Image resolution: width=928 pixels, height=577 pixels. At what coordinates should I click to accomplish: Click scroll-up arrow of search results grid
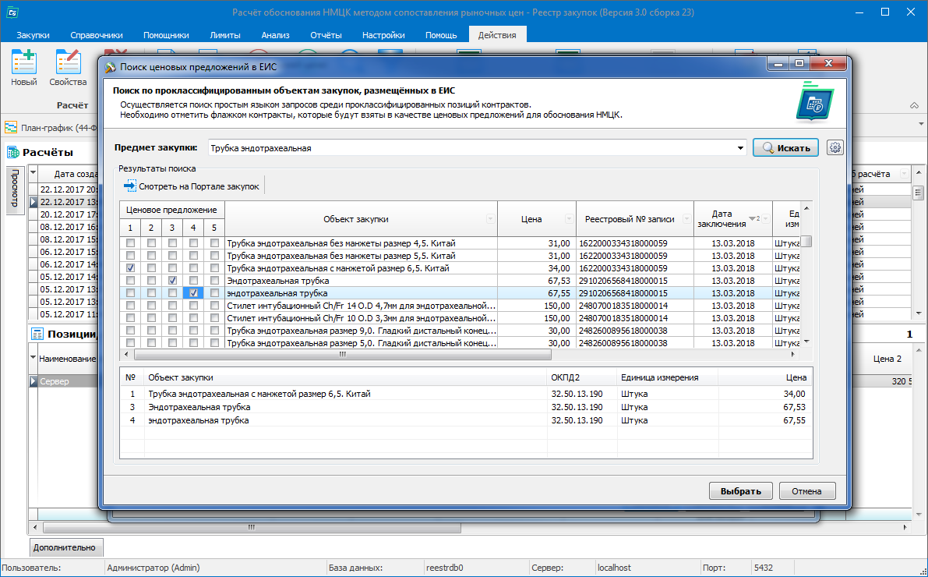pos(806,208)
